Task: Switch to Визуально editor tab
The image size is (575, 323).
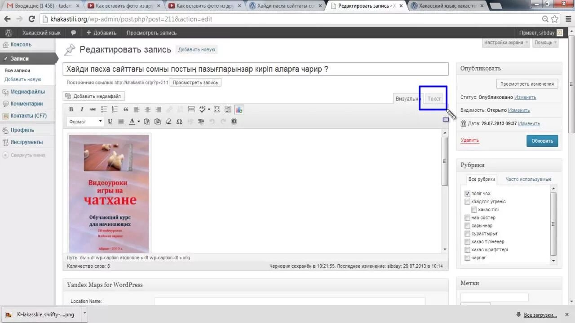Action: point(408,99)
